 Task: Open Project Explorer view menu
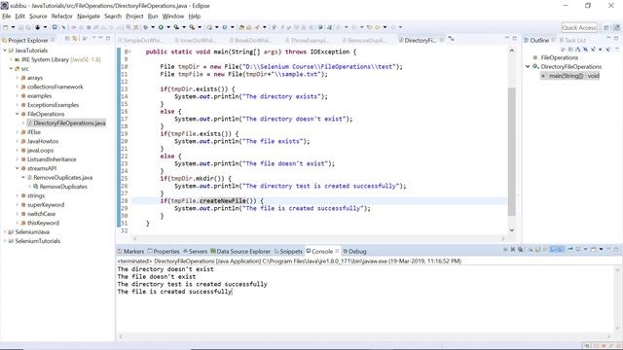coord(94,38)
